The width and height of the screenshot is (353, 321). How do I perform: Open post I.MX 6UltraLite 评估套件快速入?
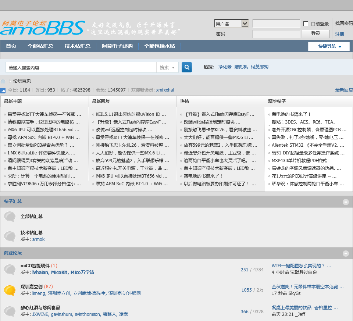(42, 153)
